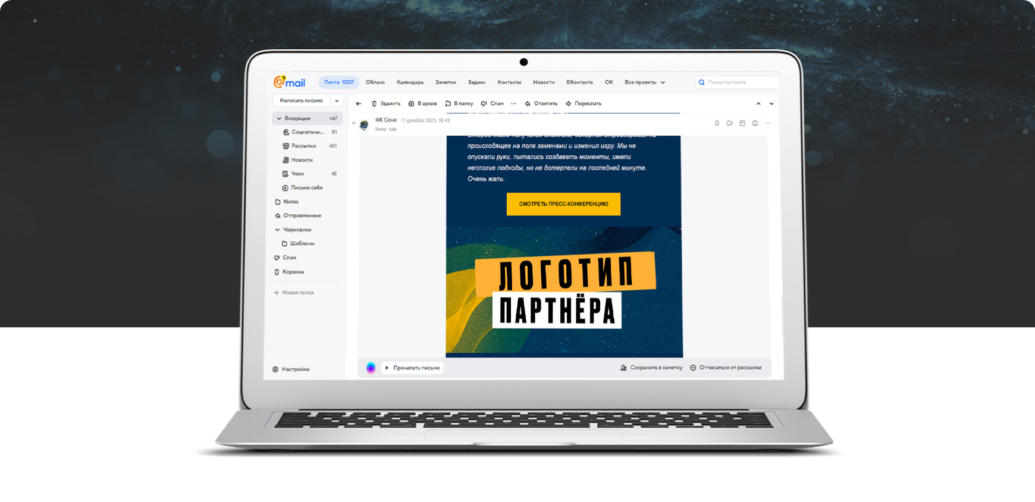The image size is (1035, 502).
Task: Open the three-dots menu after Спам
Action: click(x=514, y=103)
